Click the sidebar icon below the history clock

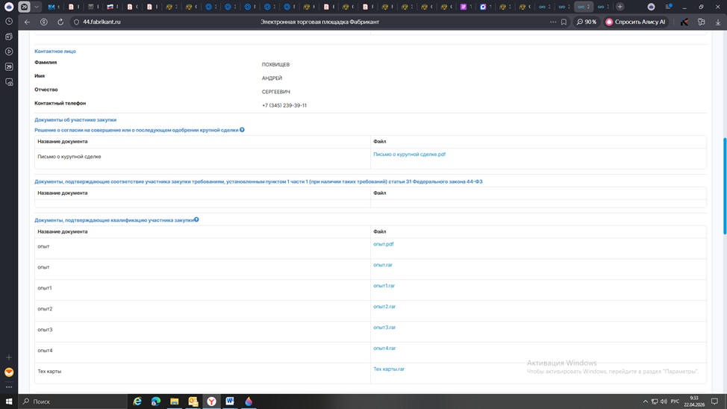(x=9, y=37)
